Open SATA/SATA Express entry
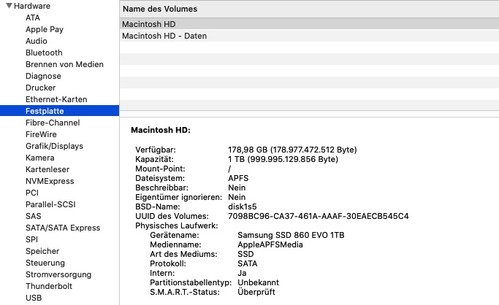 pyautogui.click(x=63, y=228)
